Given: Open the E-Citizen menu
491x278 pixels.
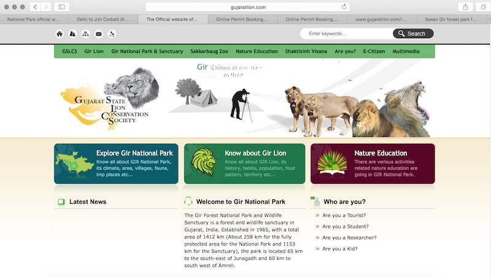Looking at the screenshot, I should (x=374, y=52).
